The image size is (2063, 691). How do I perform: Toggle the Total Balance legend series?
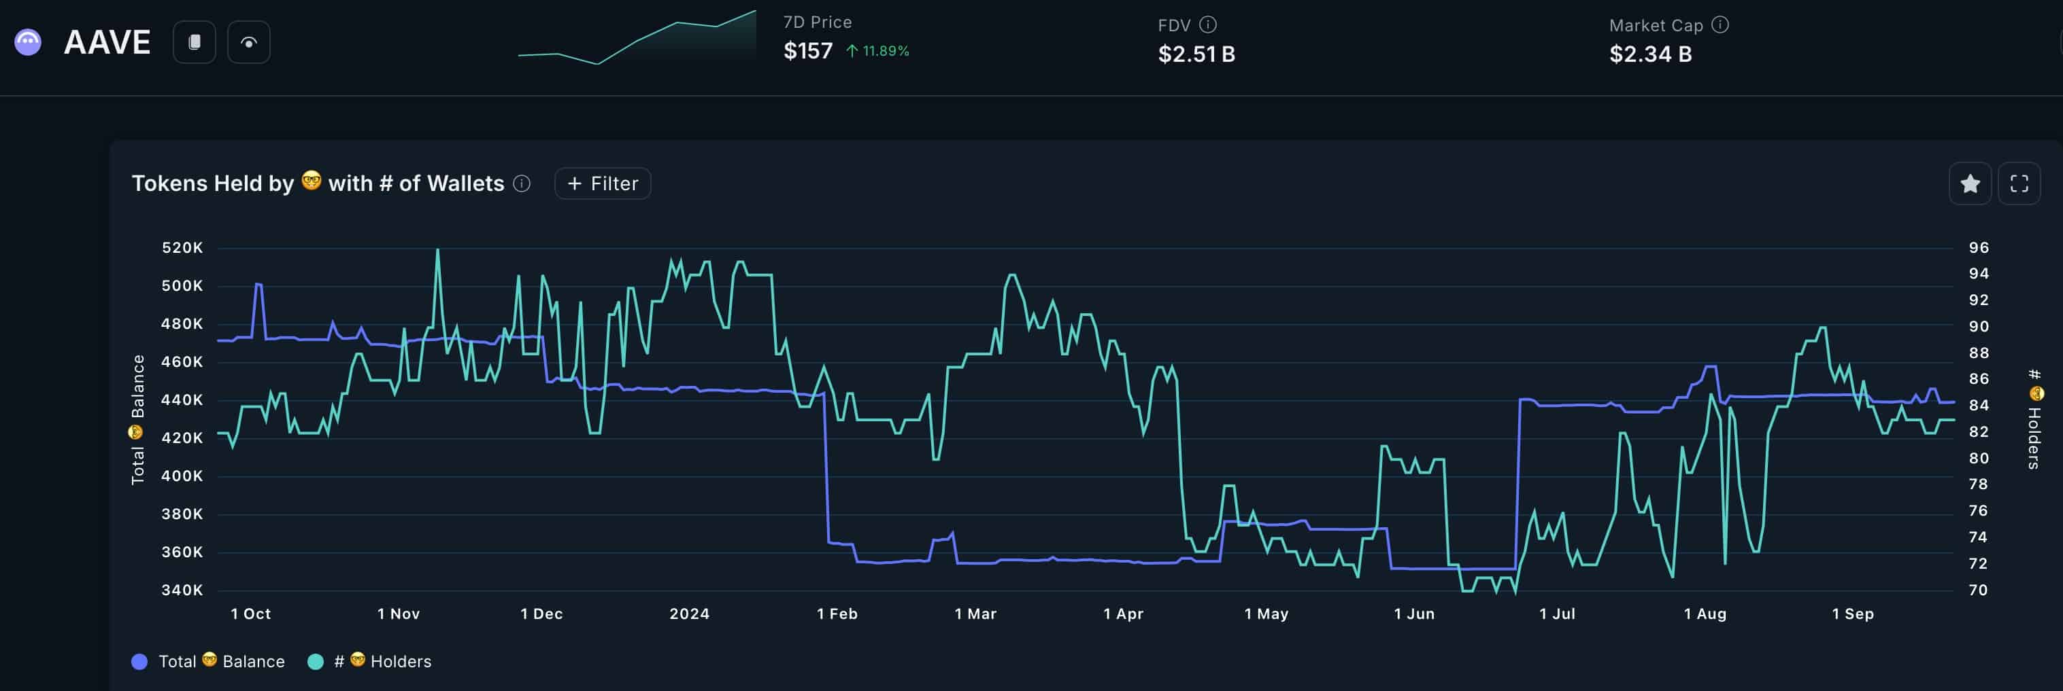[x=208, y=661]
